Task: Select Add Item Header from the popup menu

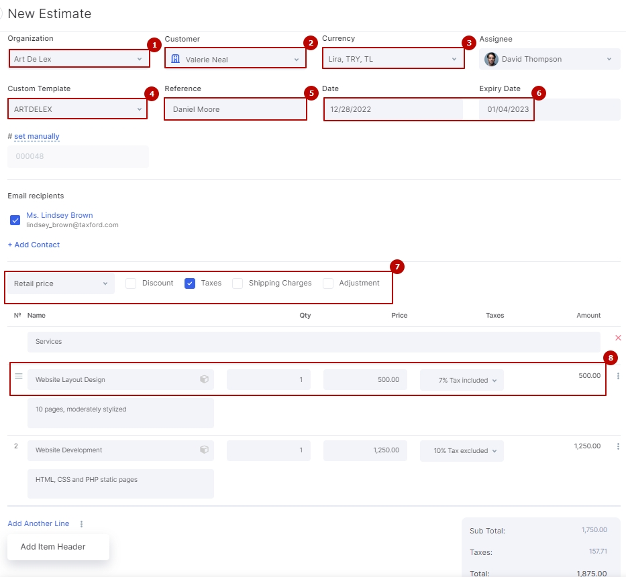Action: pyautogui.click(x=53, y=547)
